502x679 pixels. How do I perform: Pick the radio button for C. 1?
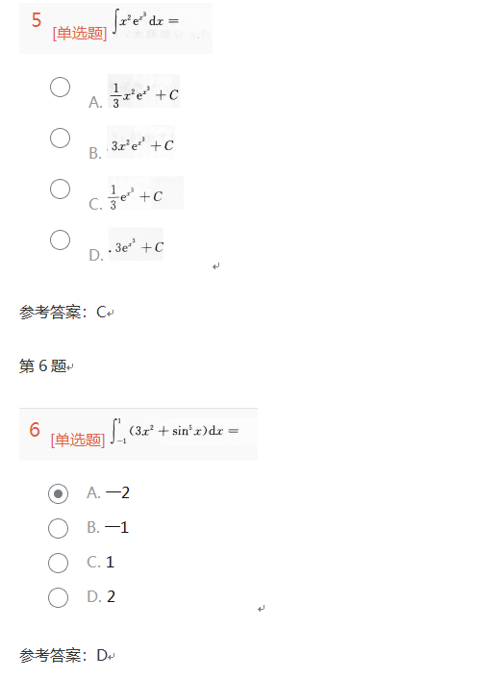(58, 563)
